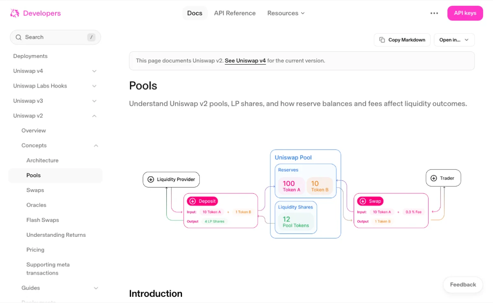Click the Uniswap Labs Hooks sidebar label
The height and width of the screenshot is (303, 493).
tap(40, 86)
